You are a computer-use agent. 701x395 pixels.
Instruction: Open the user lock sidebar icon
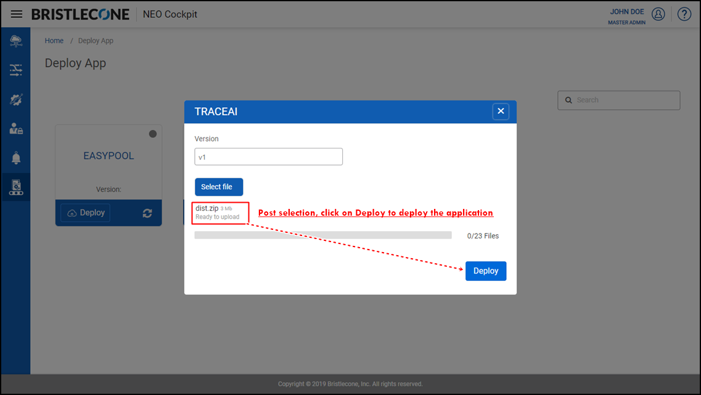tap(16, 129)
